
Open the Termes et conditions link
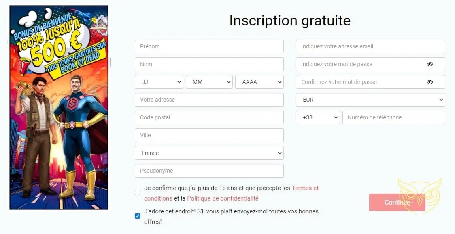coord(305,188)
